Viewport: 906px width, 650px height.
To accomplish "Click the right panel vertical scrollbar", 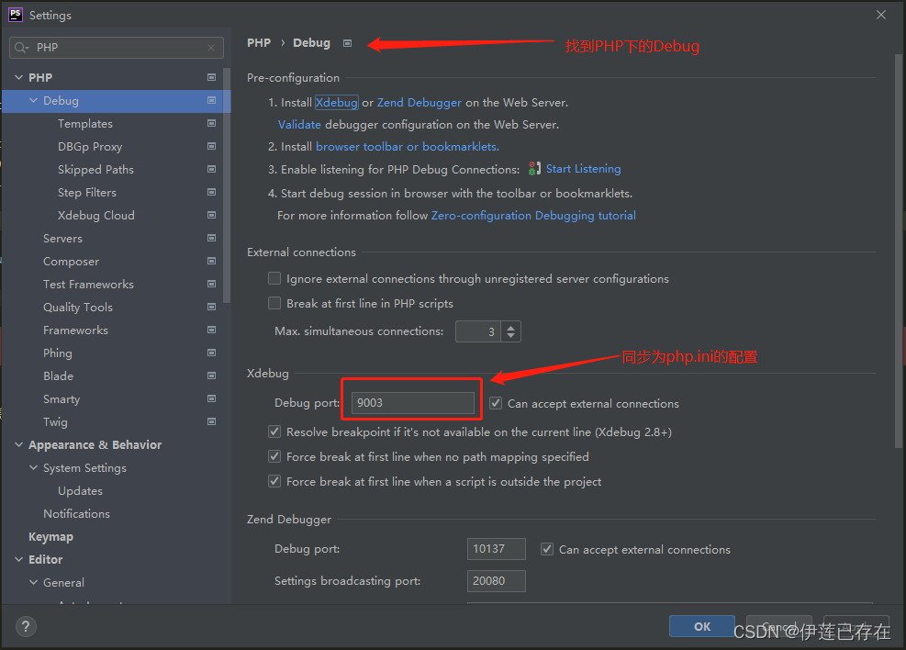I will click(898, 251).
